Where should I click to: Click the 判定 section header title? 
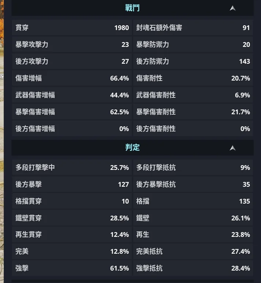point(132,148)
